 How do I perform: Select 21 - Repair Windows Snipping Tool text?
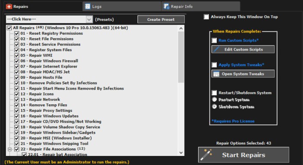tap(54, 143)
